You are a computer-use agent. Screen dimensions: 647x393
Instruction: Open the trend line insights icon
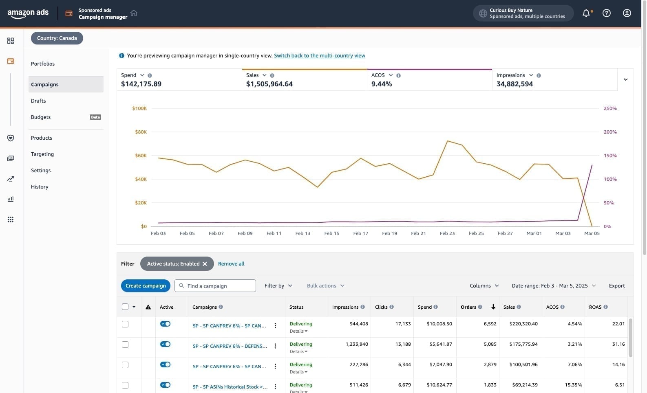pos(11,179)
